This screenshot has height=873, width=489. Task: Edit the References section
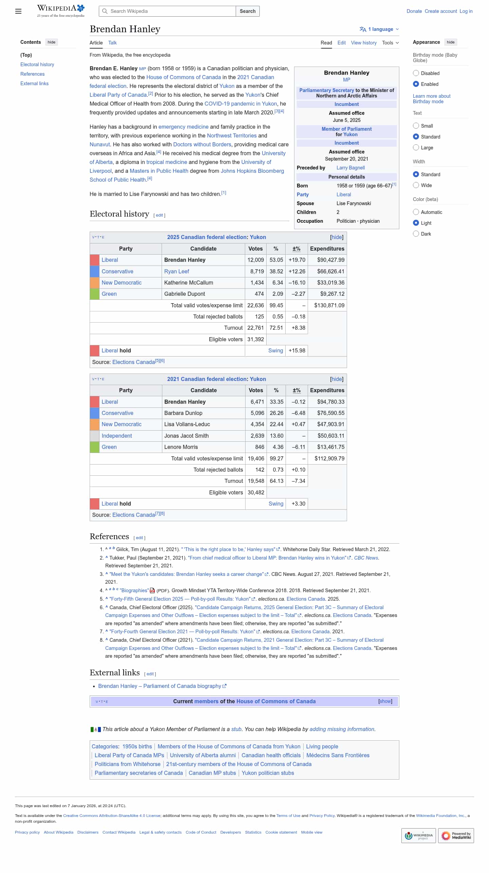tap(140, 538)
